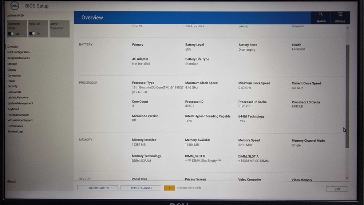Click Minimum Clock Speed 0.40 GHz
Viewport: 364px width, 205px height.
coord(245,88)
